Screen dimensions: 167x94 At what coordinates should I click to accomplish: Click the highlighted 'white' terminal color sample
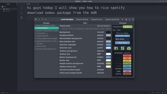tap(127, 74)
